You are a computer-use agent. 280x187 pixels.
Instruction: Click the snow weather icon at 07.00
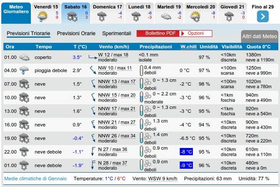click(x=24, y=84)
